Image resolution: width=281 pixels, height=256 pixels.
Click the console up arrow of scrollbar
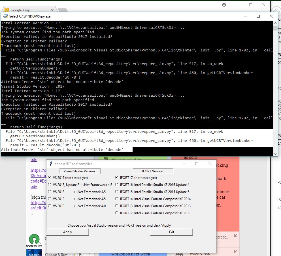pos(275,23)
